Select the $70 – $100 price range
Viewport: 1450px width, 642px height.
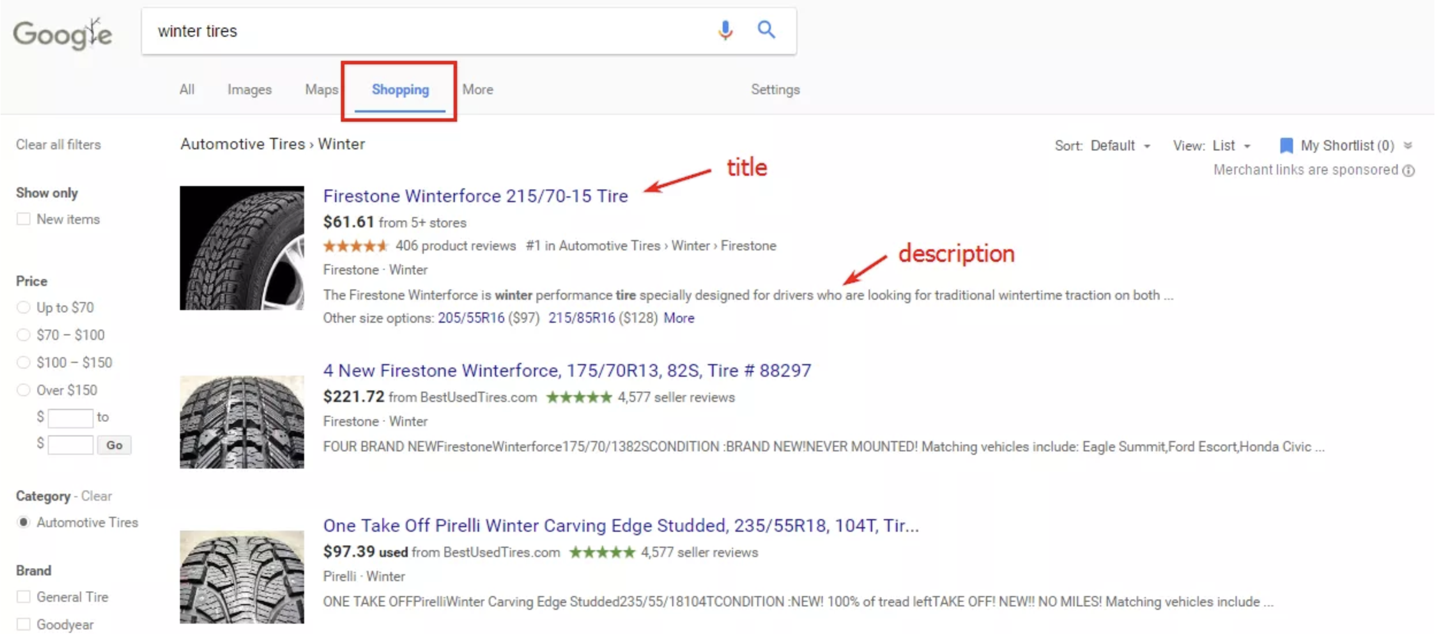(24, 335)
